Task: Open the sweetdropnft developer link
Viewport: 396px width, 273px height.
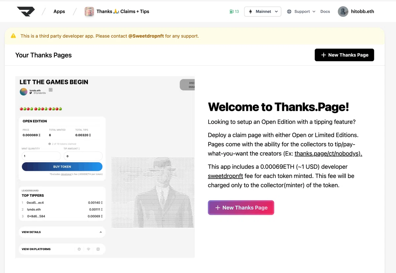Action: pyautogui.click(x=225, y=176)
